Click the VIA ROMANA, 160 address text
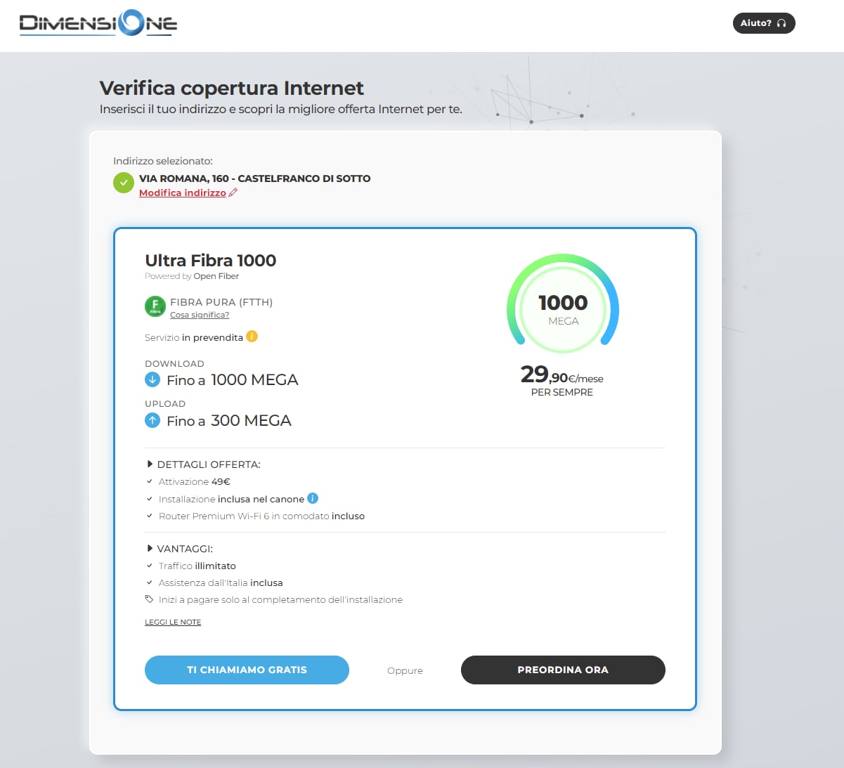 point(255,178)
